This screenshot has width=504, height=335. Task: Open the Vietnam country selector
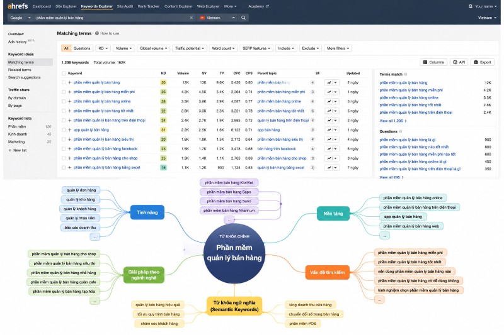(x=217, y=18)
